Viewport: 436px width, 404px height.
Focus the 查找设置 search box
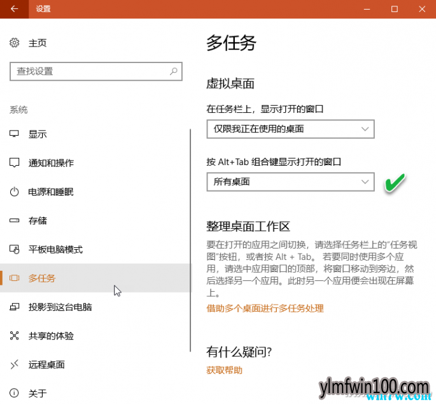96,71
